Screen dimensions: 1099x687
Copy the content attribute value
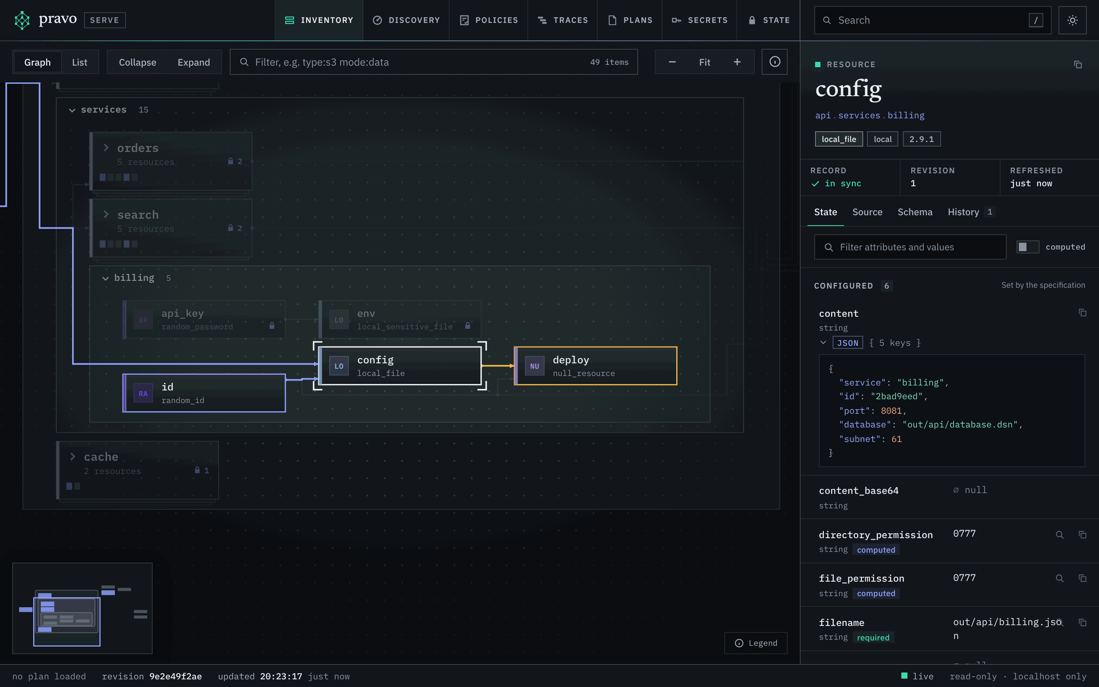[x=1082, y=313]
